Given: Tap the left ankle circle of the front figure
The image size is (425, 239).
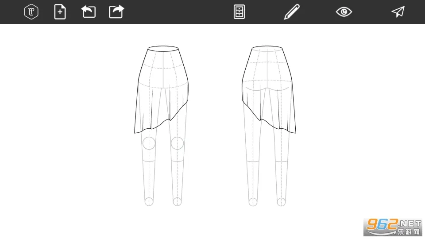Looking at the screenshot, I should pos(149,202).
